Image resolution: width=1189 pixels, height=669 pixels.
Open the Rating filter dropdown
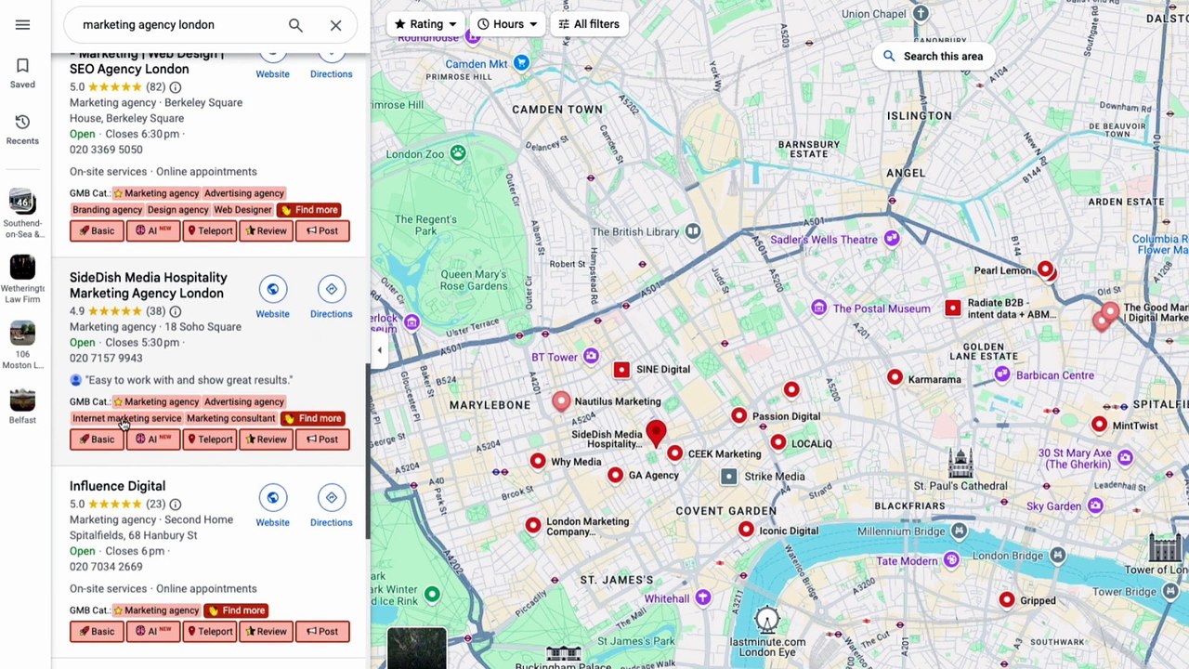[x=426, y=24]
